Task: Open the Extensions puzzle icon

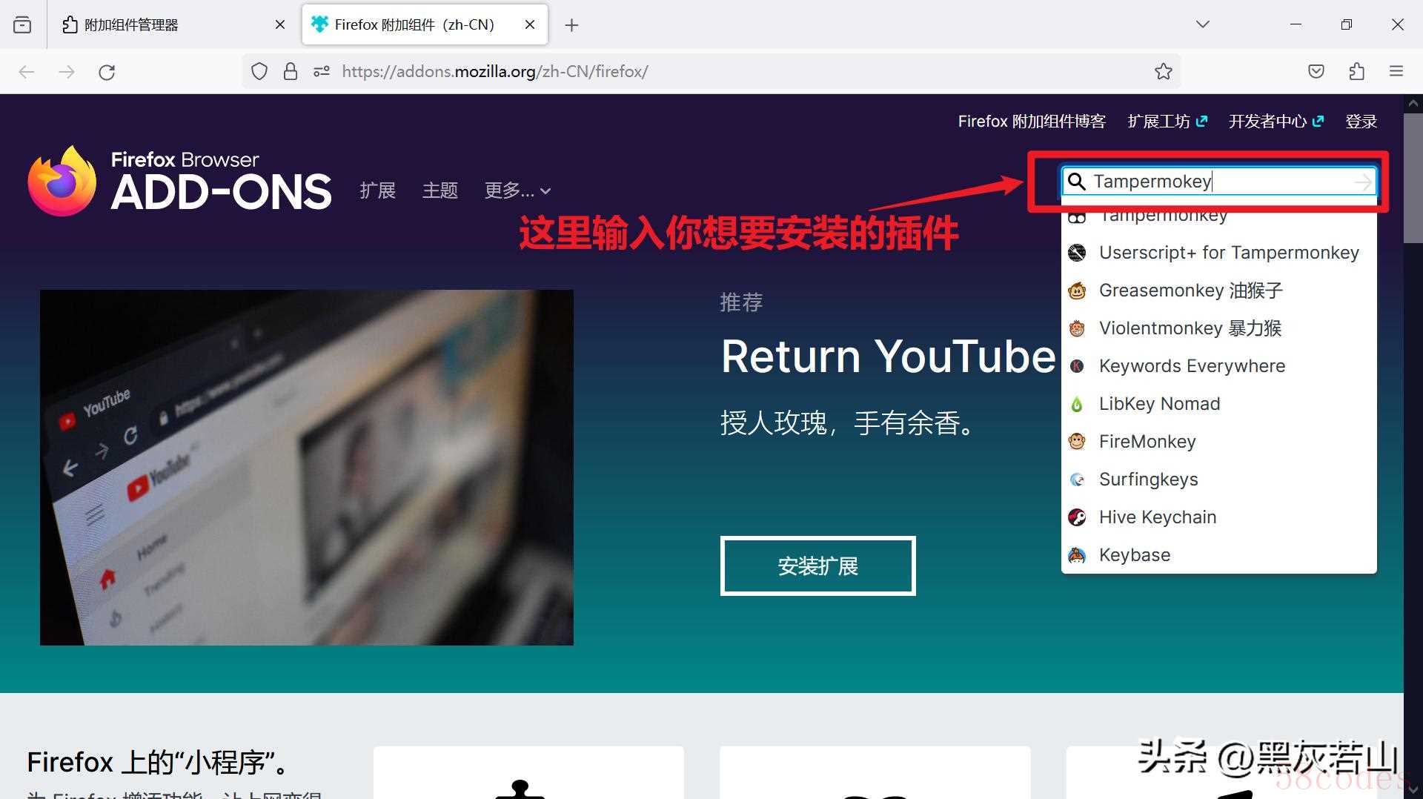Action: point(1357,72)
